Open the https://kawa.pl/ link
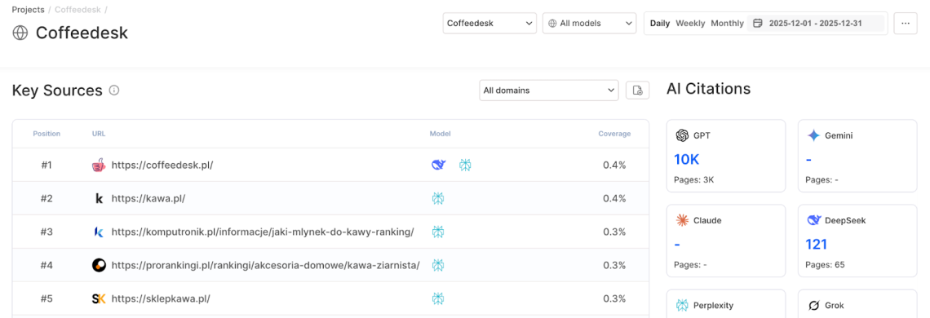930x318 pixels. (x=148, y=198)
